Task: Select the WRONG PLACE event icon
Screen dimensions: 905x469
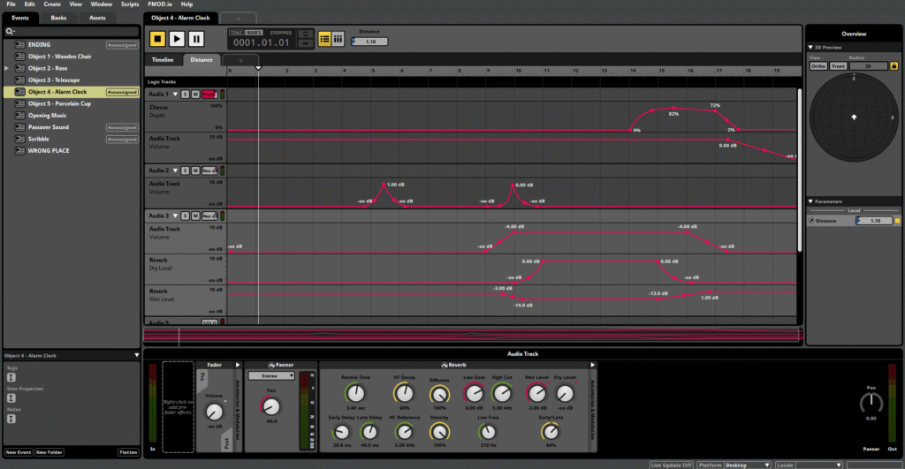Action: coord(19,150)
